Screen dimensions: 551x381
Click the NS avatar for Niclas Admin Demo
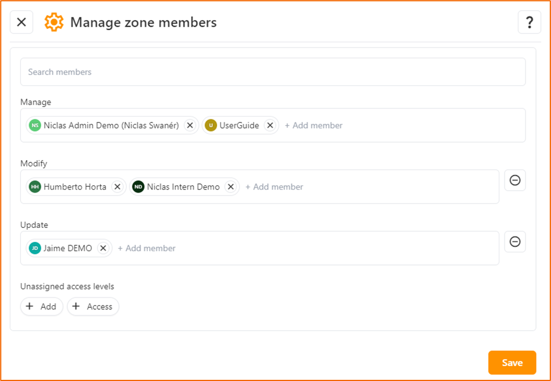click(34, 125)
